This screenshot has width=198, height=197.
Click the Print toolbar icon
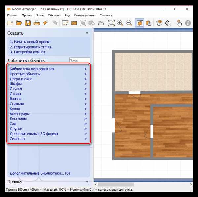coord(37,23)
